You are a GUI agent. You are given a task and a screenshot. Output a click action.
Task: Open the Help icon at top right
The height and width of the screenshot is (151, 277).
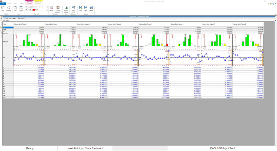273,4
